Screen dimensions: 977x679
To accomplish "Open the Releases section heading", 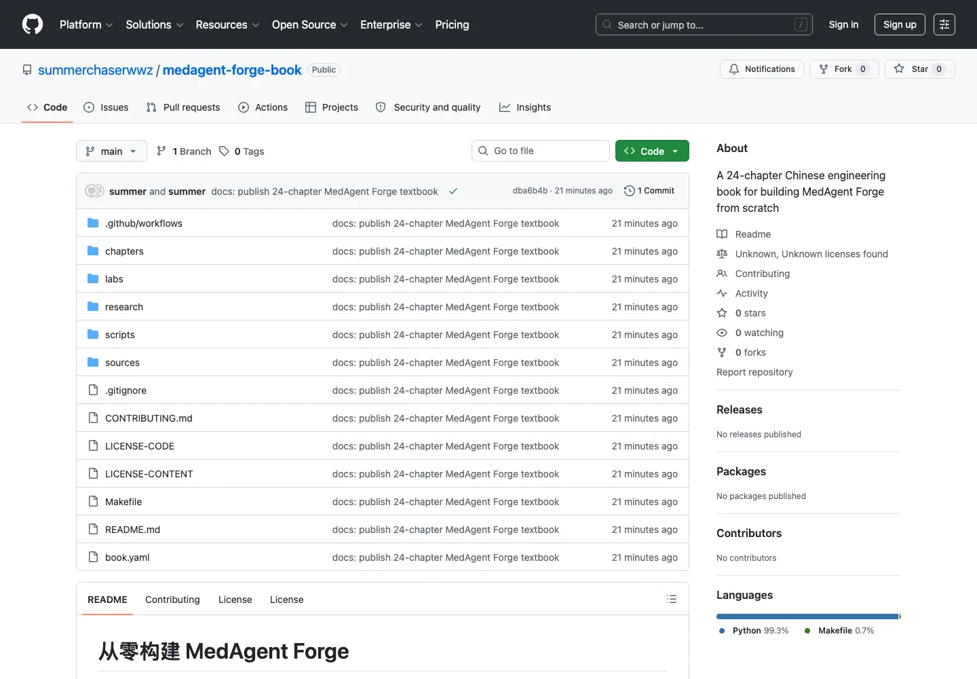I will 740,409.
